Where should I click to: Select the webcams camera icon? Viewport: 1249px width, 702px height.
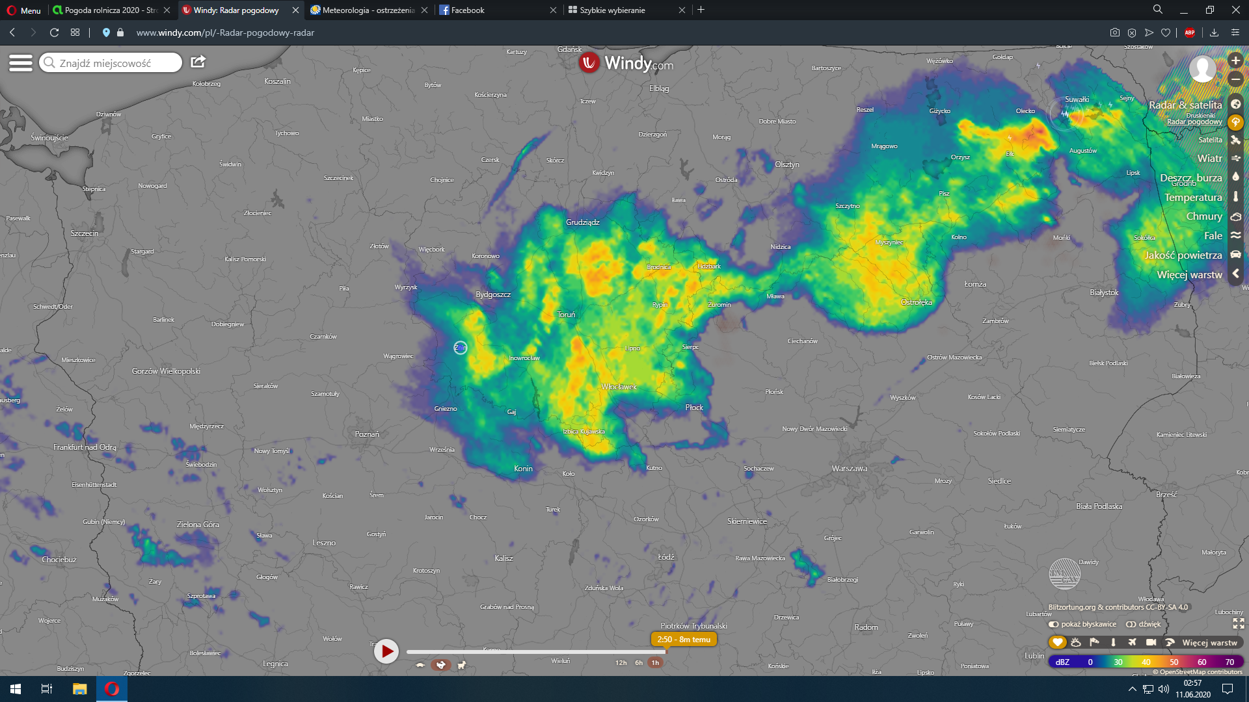click(x=1151, y=642)
